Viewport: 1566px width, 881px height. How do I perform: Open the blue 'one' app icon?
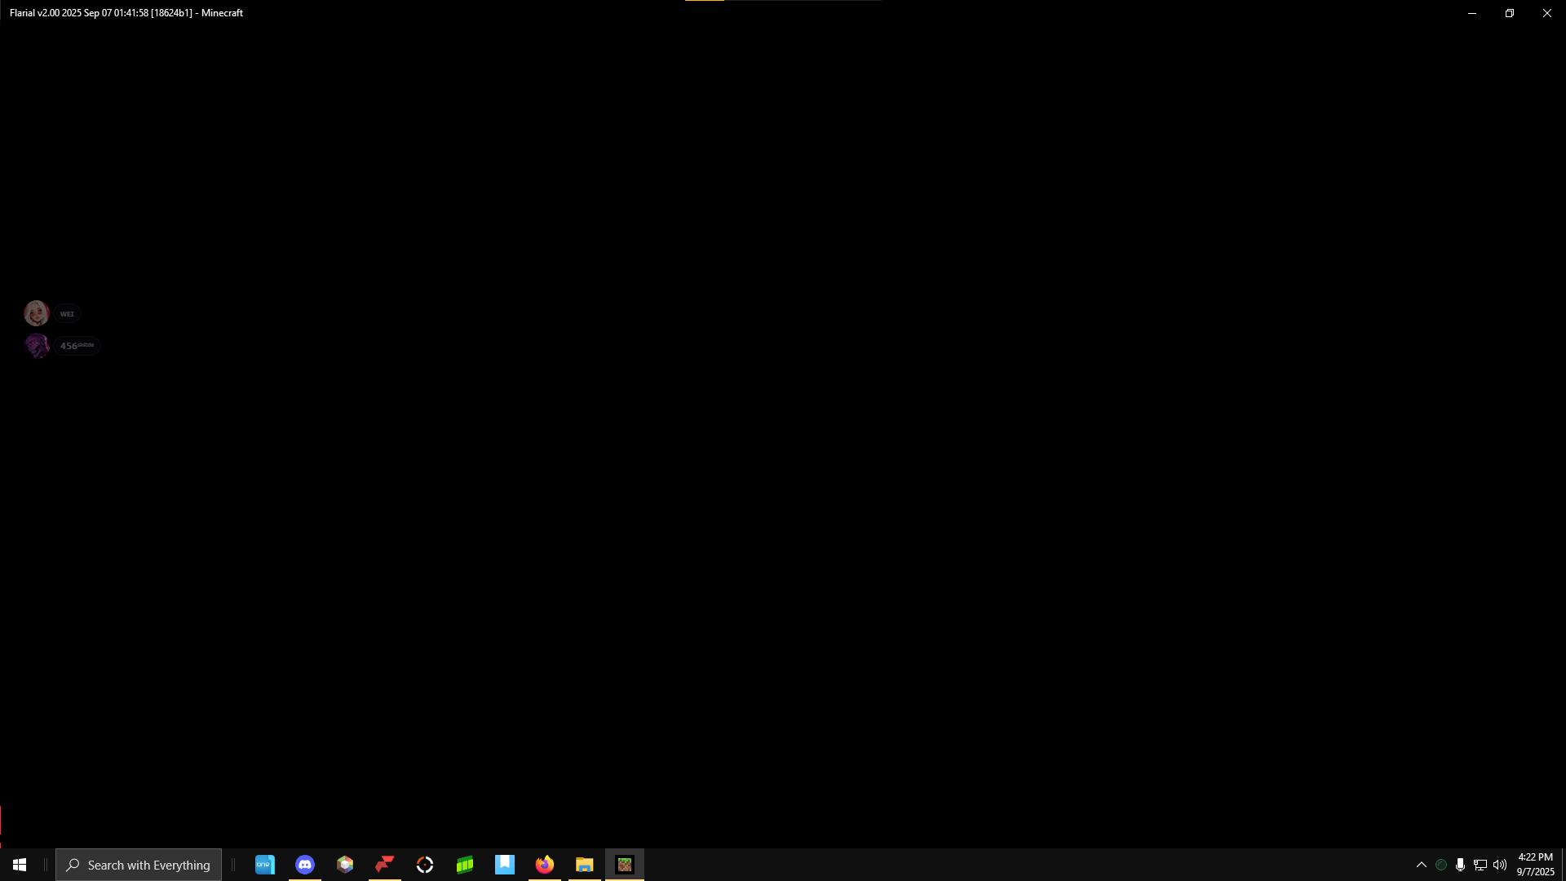tap(265, 865)
